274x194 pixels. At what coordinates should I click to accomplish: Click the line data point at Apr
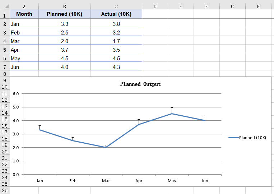pyautogui.click(x=139, y=124)
